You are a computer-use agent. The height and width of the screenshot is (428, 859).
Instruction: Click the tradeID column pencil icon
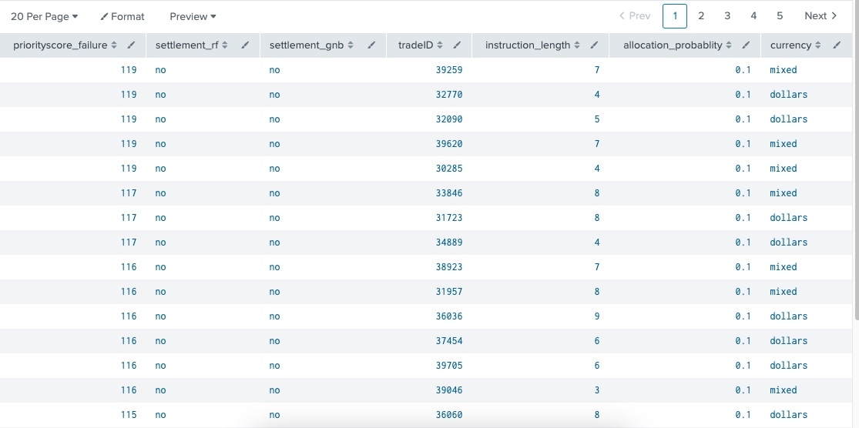457,45
